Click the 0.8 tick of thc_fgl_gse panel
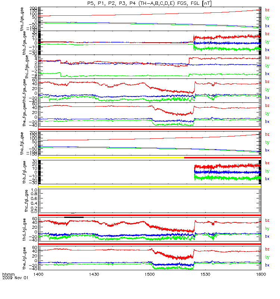Image resolution: width=280 pixels, height=299 pixels. click(x=34, y=194)
